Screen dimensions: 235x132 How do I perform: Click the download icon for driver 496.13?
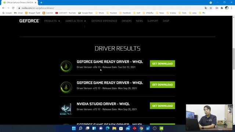(66, 66)
